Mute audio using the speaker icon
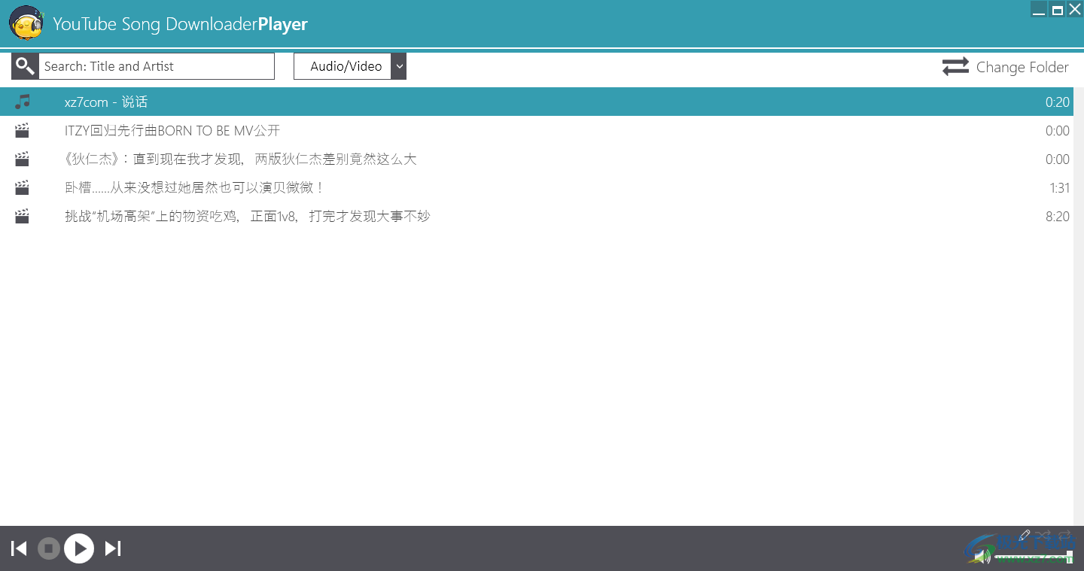This screenshot has height=571, width=1084. [981, 555]
